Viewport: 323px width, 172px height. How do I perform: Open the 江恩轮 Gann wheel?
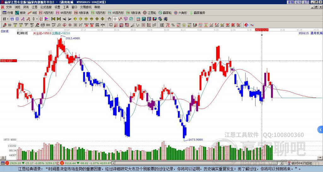150,13
